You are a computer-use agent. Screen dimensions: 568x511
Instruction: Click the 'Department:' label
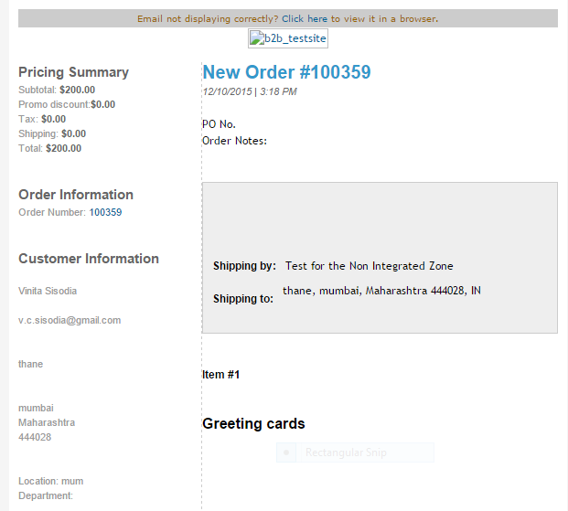(46, 495)
